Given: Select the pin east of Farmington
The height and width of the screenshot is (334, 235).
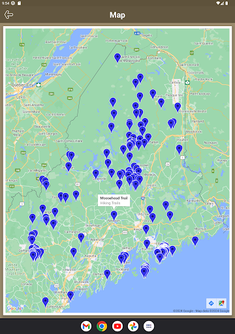Looking at the screenshot, I should 81,237.
